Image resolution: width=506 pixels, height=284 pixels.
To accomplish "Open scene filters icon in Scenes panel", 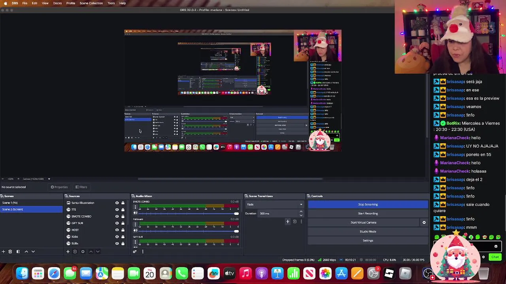I will click(x=18, y=252).
